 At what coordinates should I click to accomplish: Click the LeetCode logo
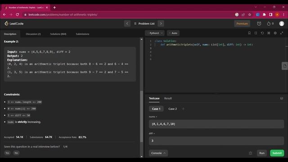point(14,23)
